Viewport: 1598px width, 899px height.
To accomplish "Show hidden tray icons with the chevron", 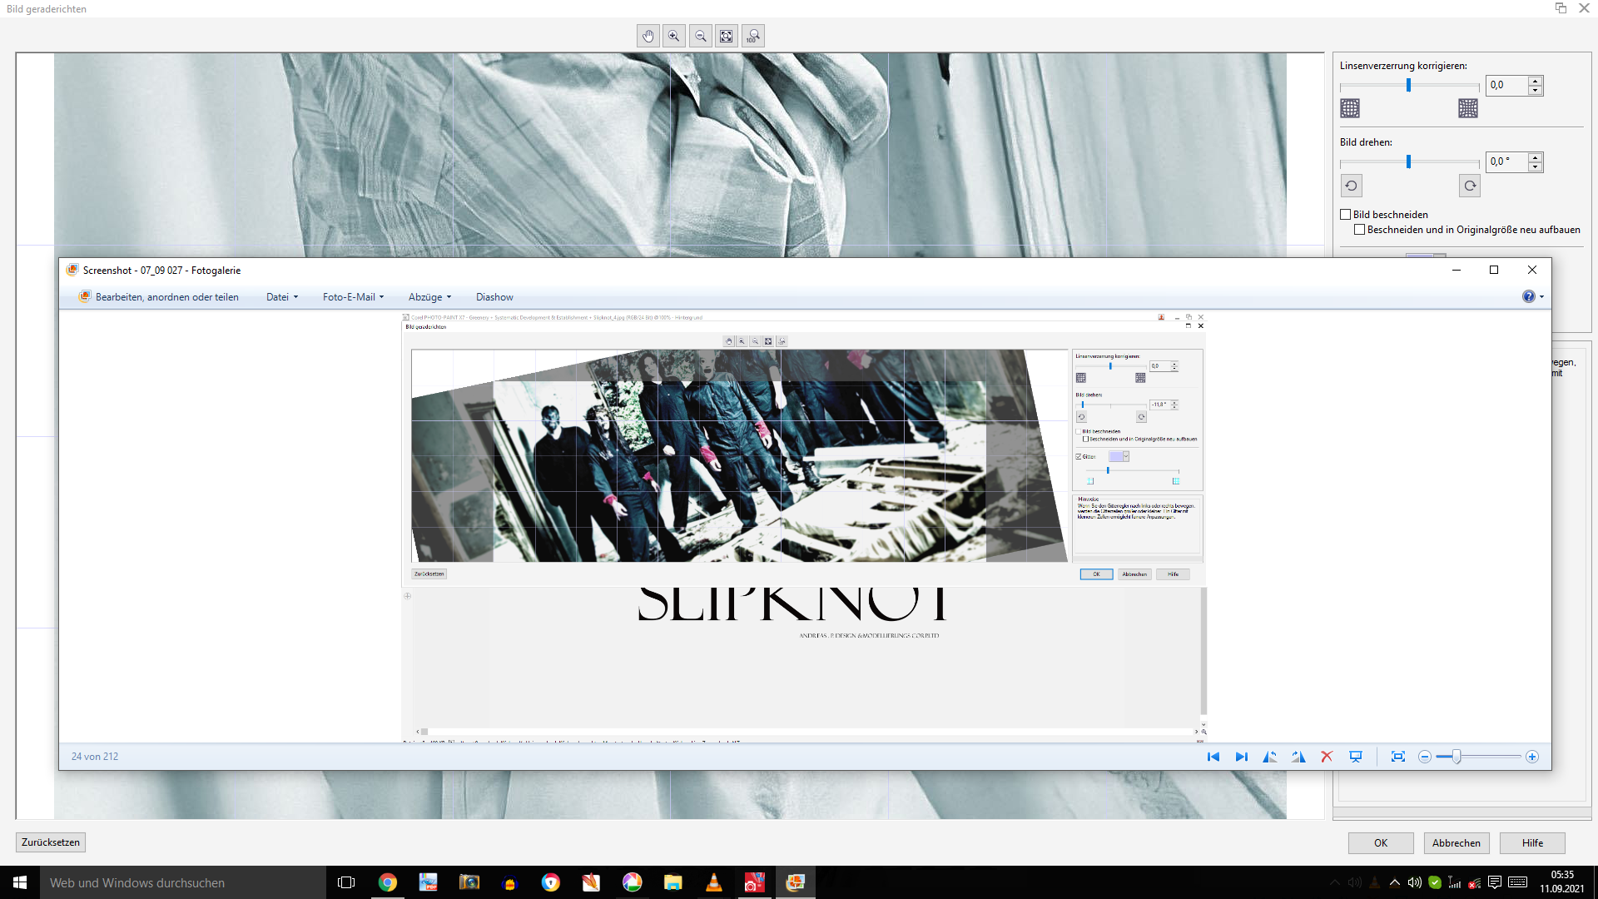I will [x=1395, y=882].
